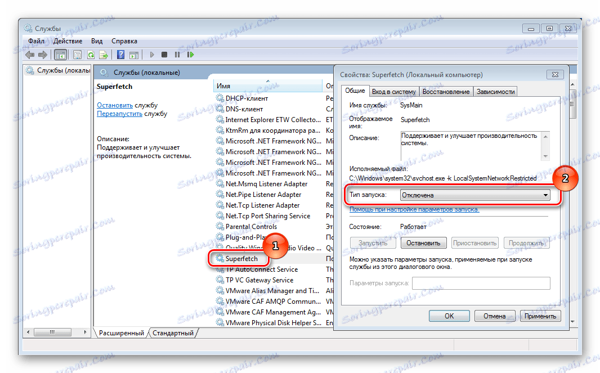The width and height of the screenshot is (600, 373).
Task: Select VMware Physical Disk Helper Service
Action: (x=273, y=323)
